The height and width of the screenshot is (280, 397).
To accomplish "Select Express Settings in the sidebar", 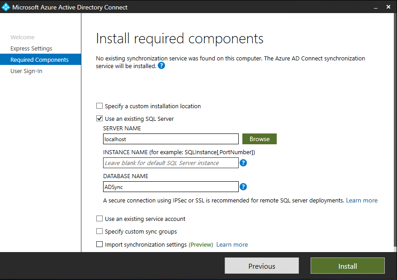I will (x=31, y=49).
